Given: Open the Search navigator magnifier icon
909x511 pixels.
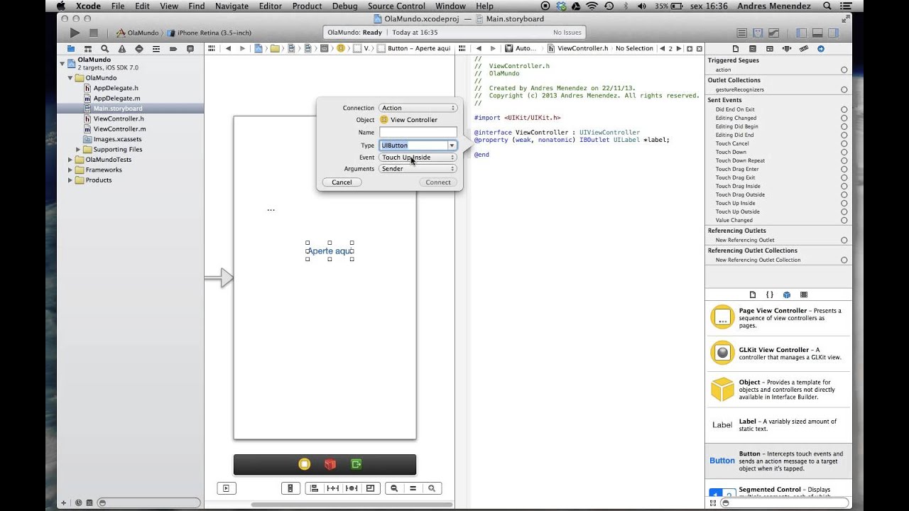Looking at the screenshot, I should coord(104,49).
